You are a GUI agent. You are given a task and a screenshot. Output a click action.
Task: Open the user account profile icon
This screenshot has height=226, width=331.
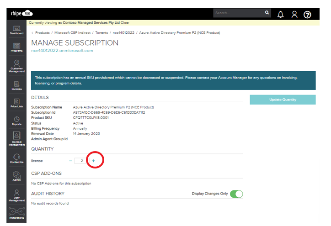tap(294, 14)
